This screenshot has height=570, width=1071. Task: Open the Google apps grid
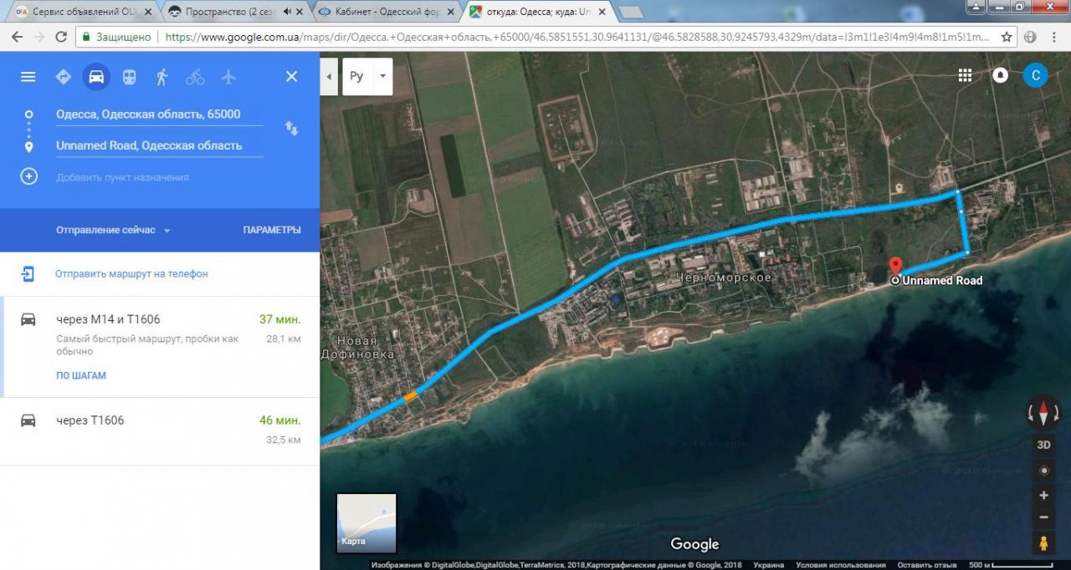[x=965, y=75]
